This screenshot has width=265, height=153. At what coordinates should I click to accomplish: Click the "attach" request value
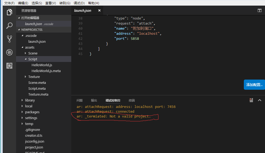point(145,23)
